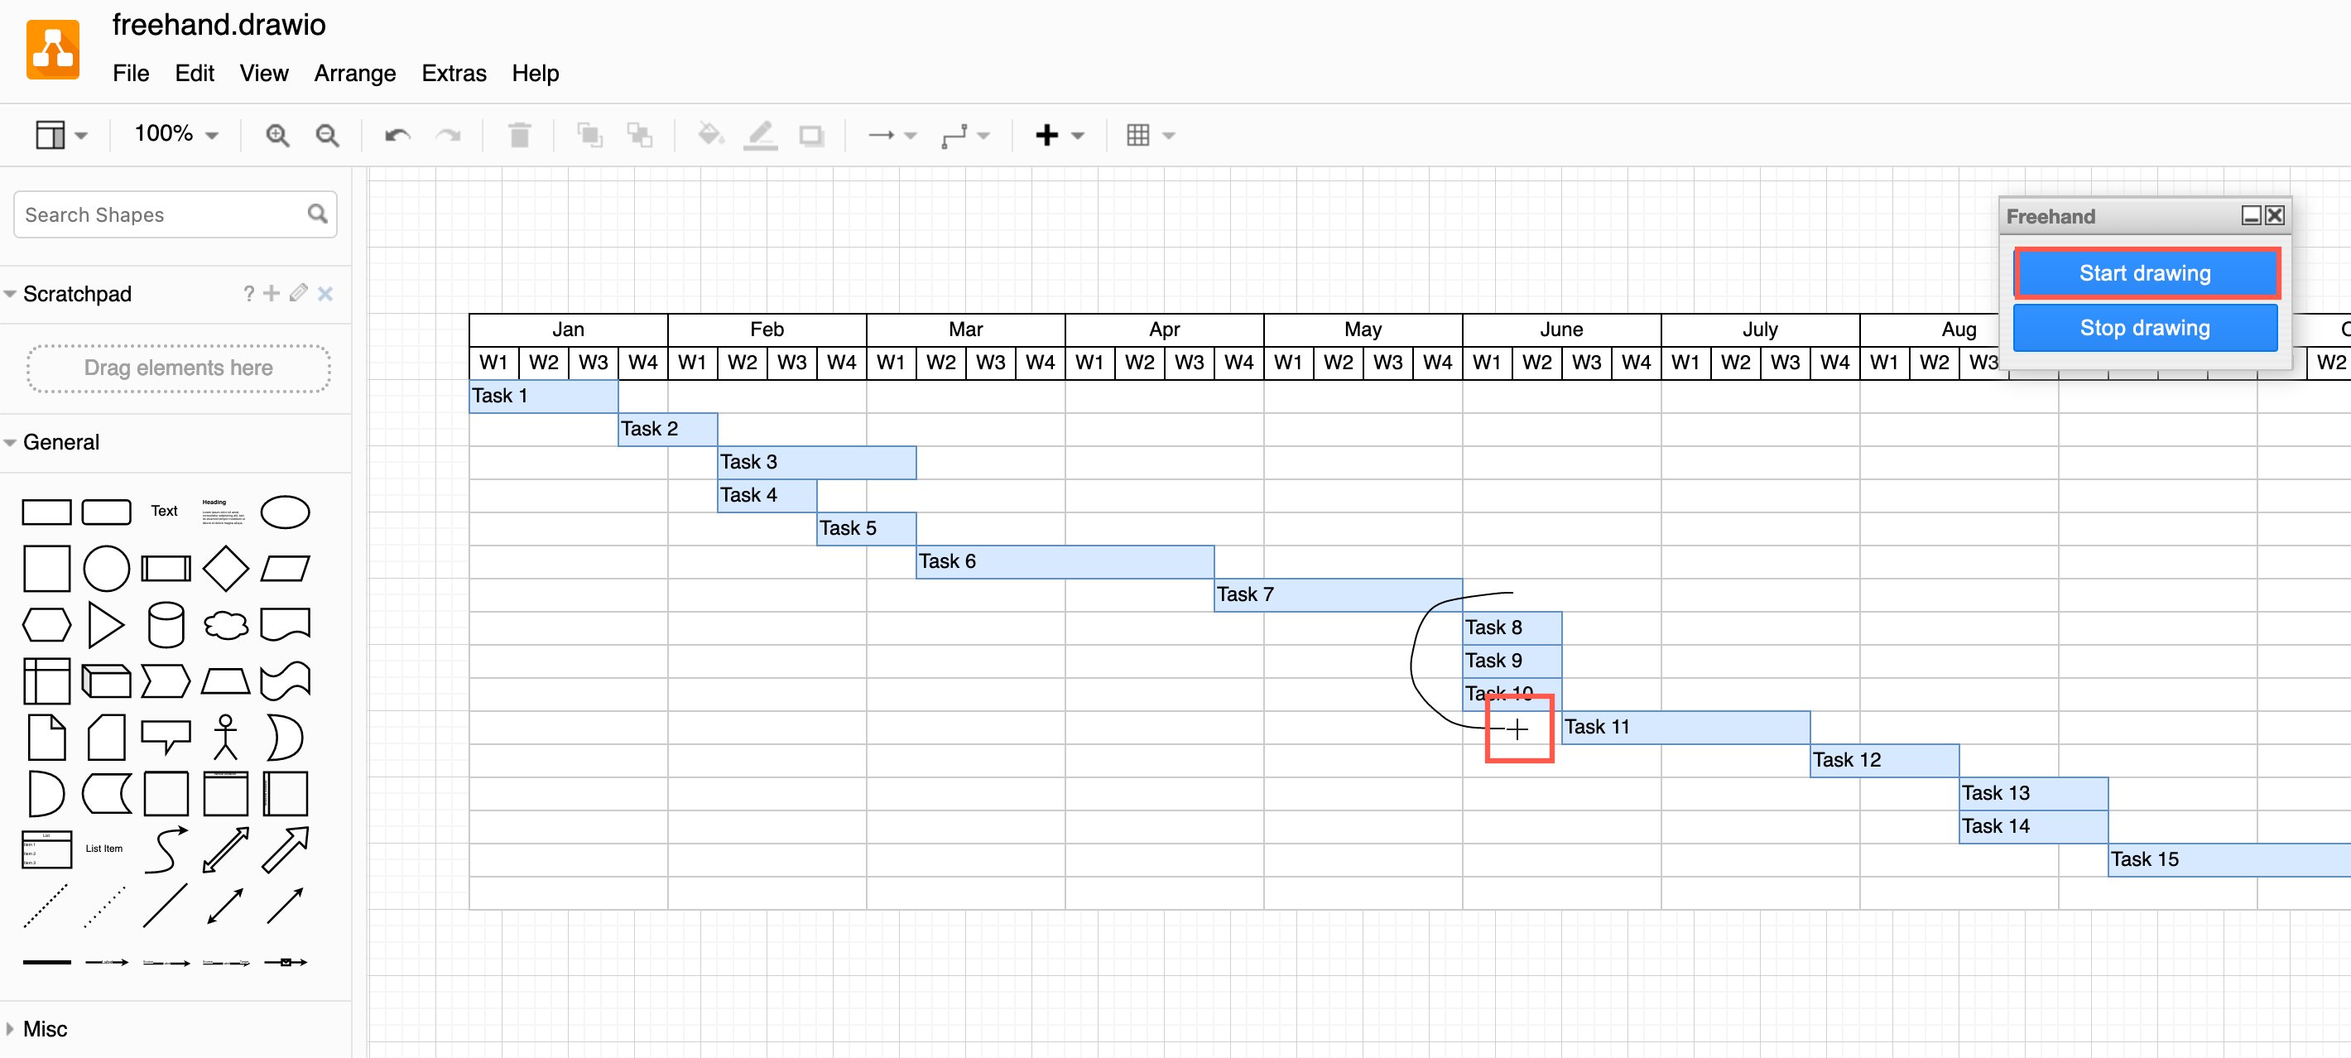
Task: Click the Start drawing button
Action: pyautogui.click(x=2144, y=273)
